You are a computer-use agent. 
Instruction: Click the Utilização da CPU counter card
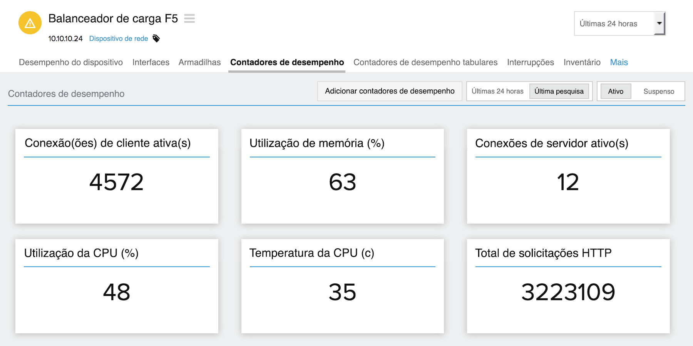click(x=116, y=286)
